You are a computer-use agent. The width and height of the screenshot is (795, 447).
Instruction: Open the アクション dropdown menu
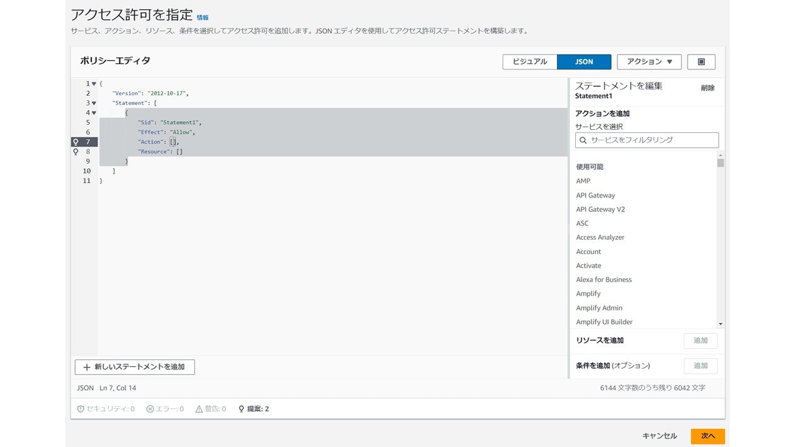[x=649, y=62]
